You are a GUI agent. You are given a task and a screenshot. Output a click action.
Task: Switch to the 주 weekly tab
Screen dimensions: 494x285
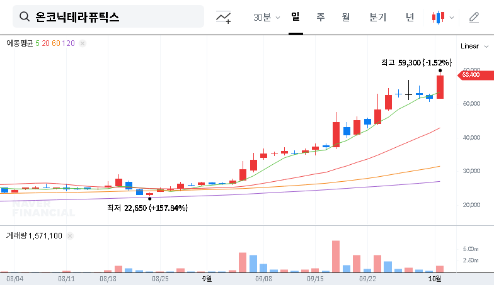pyautogui.click(x=320, y=17)
